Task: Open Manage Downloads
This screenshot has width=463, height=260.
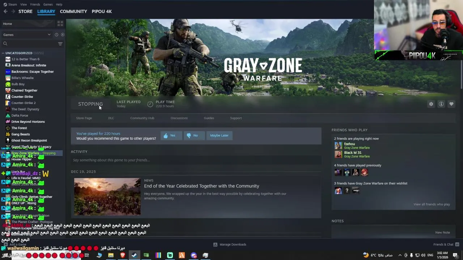Action: coord(230,244)
